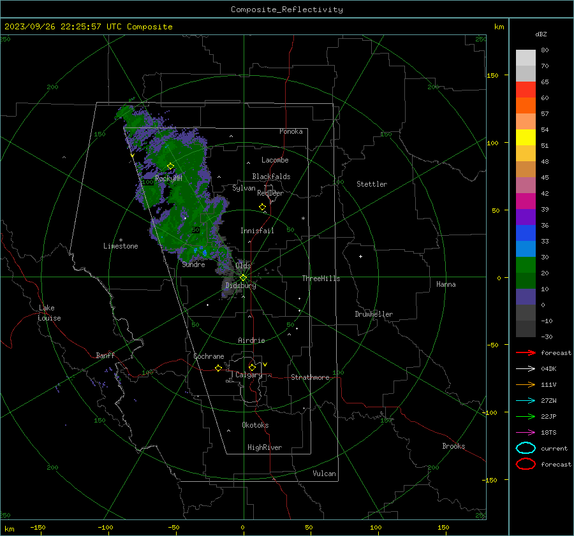The width and height of the screenshot is (574, 536).
Task: Click the yellow diamond marker under Cochrane
Action: tap(218, 368)
